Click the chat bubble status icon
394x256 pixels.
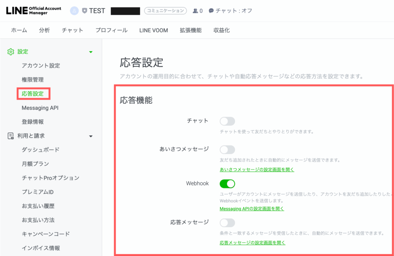(211, 11)
